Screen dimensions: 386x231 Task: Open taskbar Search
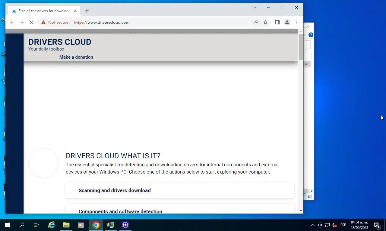(22, 225)
